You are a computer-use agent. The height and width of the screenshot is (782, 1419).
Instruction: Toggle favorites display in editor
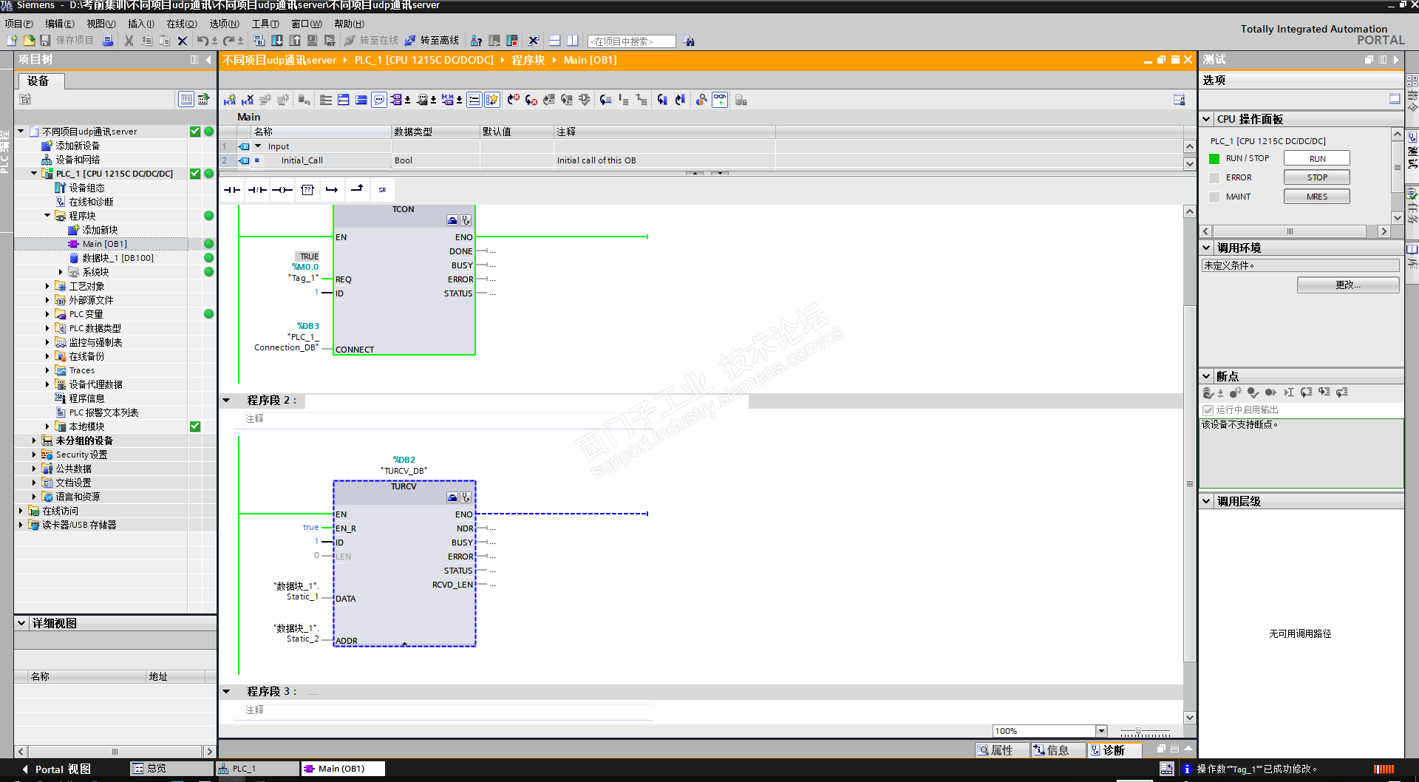tap(492, 100)
